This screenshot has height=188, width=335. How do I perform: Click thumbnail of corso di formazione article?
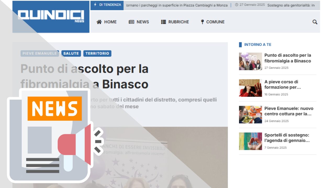point(250,88)
